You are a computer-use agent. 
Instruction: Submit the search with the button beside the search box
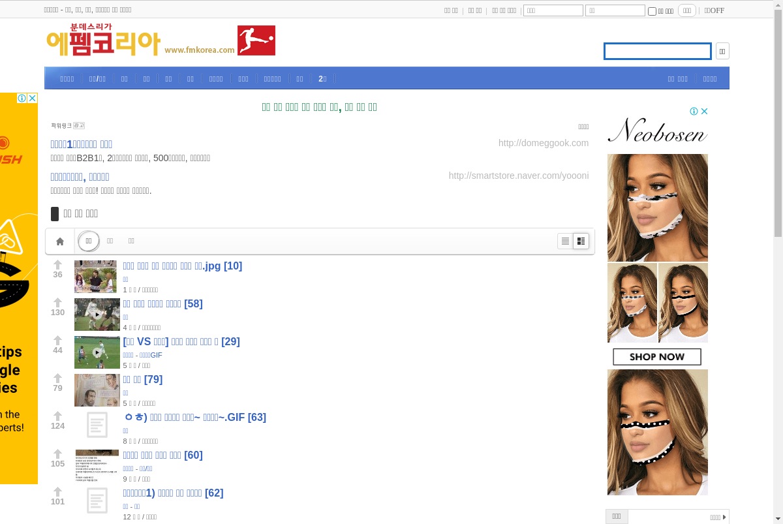pyautogui.click(x=722, y=51)
